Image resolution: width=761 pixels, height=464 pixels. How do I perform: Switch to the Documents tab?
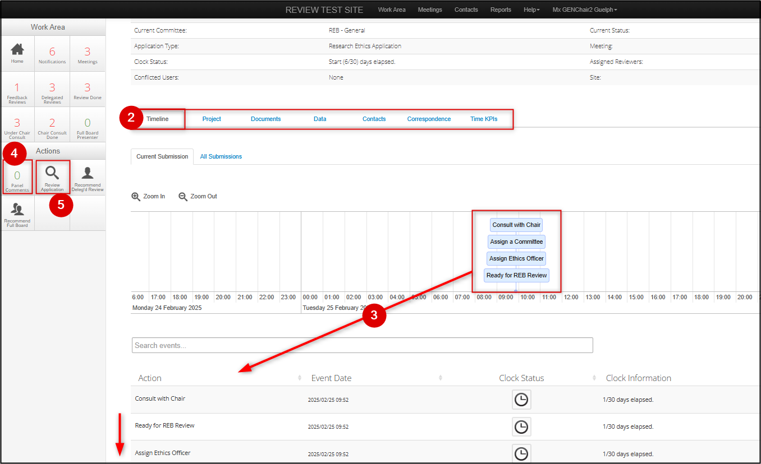(x=265, y=119)
